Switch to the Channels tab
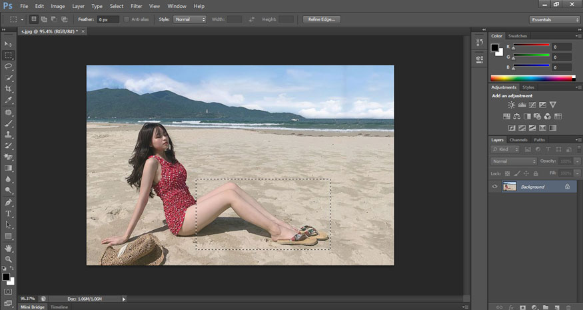 [x=518, y=140]
